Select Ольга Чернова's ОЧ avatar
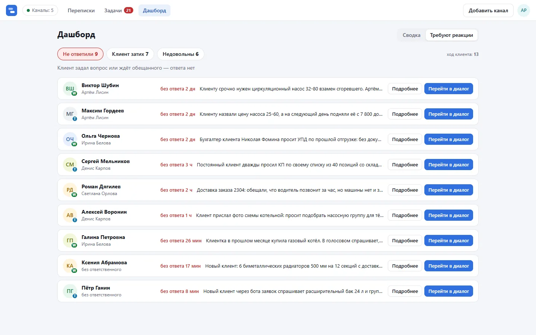Screen dimensions: 536x335 pos(70,139)
